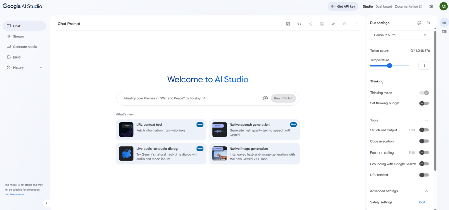
Task: Close the Run settings panel
Action: (x=428, y=23)
